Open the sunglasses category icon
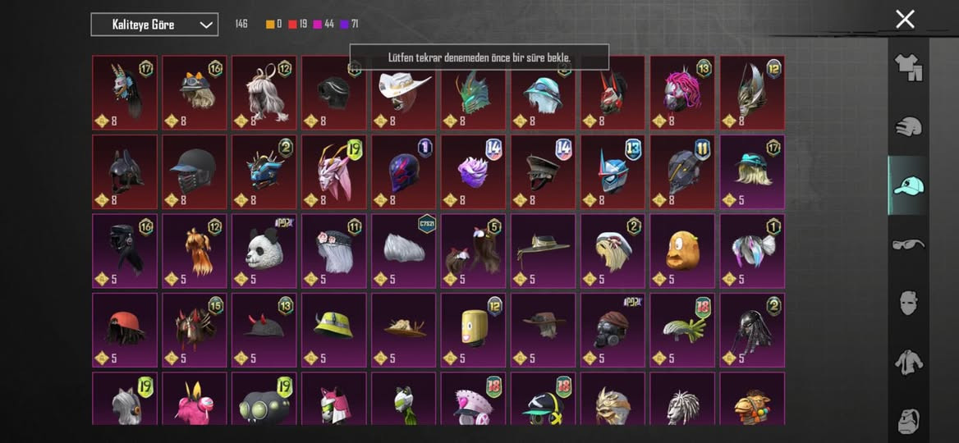The width and height of the screenshot is (959, 443). (908, 244)
